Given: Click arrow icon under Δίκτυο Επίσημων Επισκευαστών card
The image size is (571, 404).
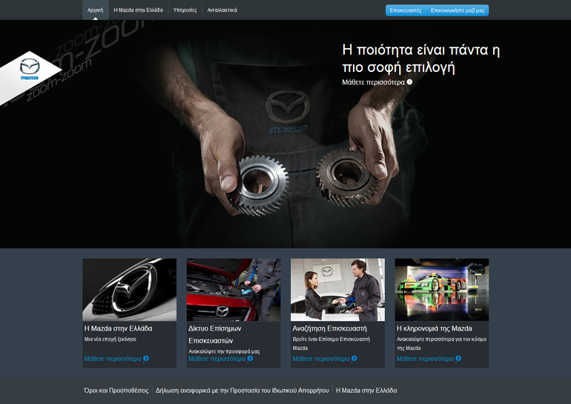Looking at the screenshot, I should pos(250,359).
